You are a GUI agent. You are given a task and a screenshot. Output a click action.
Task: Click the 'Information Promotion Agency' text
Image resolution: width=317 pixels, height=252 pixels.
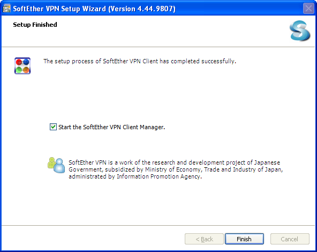point(159,176)
